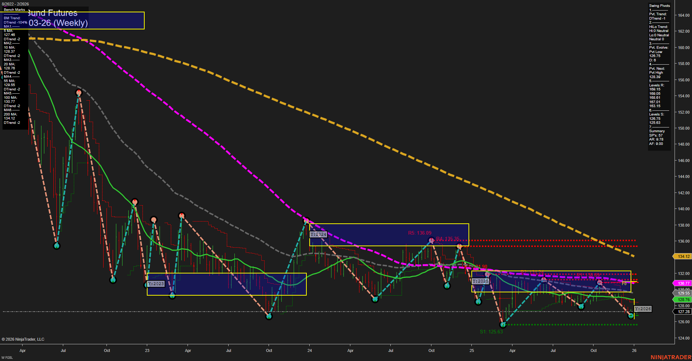The width and height of the screenshot is (692, 361).
Task: Toggle the Y:2024 yearly range box label
Action: [318, 234]
